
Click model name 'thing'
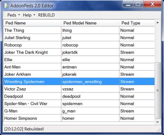(67, 30)
